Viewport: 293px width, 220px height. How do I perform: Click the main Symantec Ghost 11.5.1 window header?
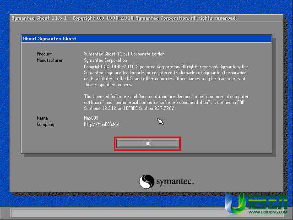(x=146, y=18)
